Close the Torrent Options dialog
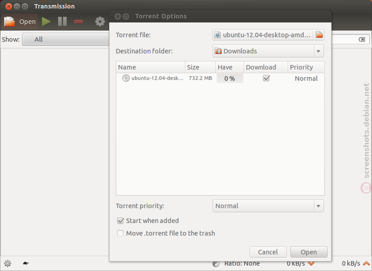Viewport: 372px width, 271px height. pyautogui.click(x=118, y=16)
